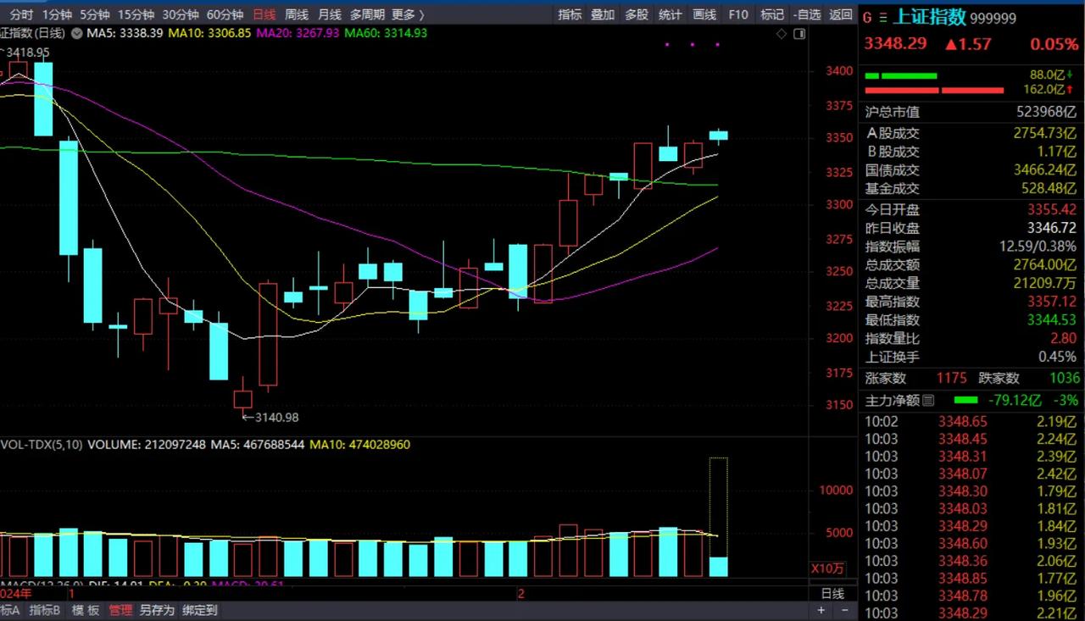Click the 3348.29 current index price

[x=895, y=43]
